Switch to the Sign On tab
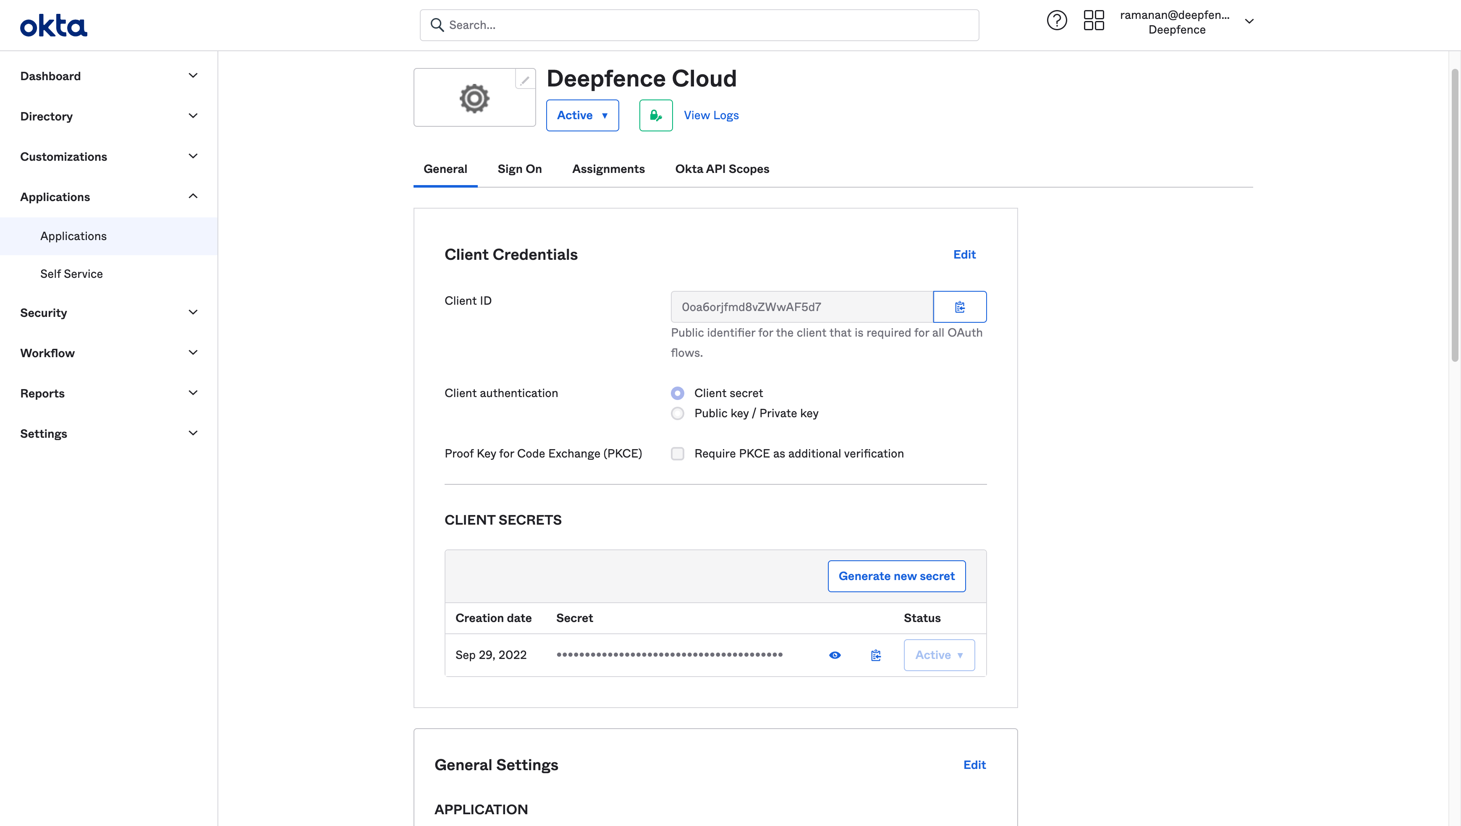The image size is (1461, 826). (519, 169)
